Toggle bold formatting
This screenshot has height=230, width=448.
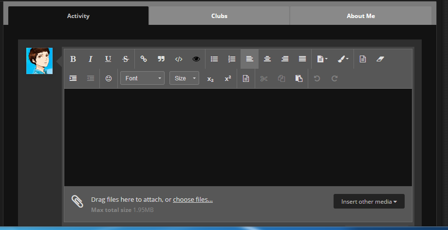[73, 59]
